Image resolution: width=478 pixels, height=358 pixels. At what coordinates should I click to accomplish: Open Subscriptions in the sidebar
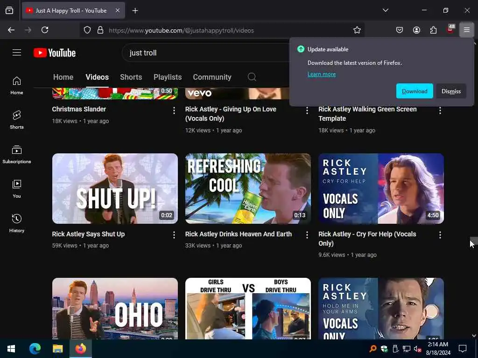click(x=17, y=155)
